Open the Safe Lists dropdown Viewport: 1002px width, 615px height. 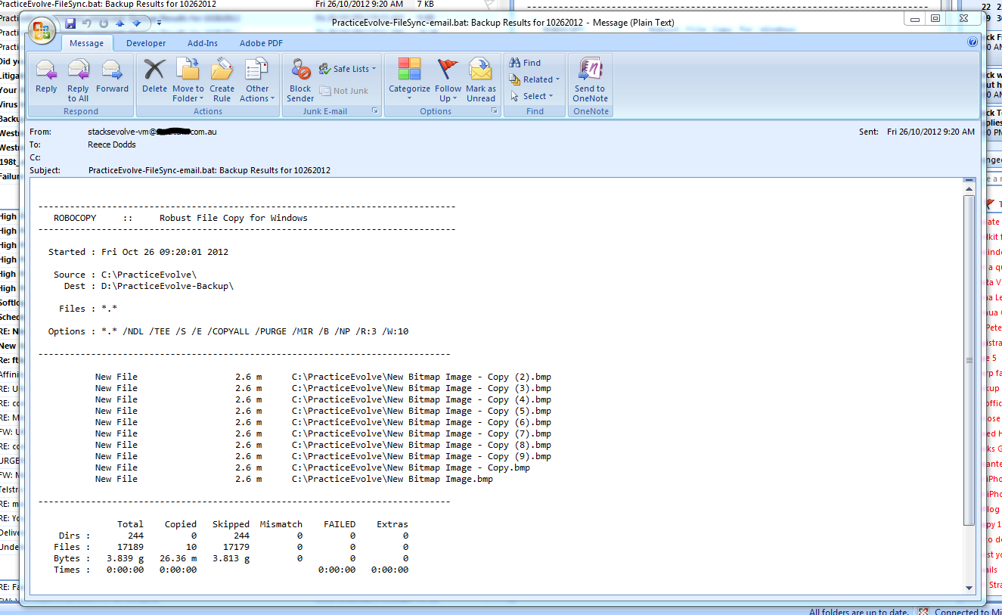pyautogui.click(x=347, y=69)
